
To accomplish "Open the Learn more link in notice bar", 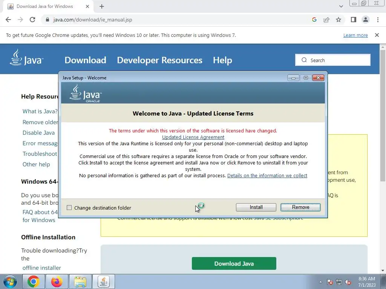I will point(355,35).
